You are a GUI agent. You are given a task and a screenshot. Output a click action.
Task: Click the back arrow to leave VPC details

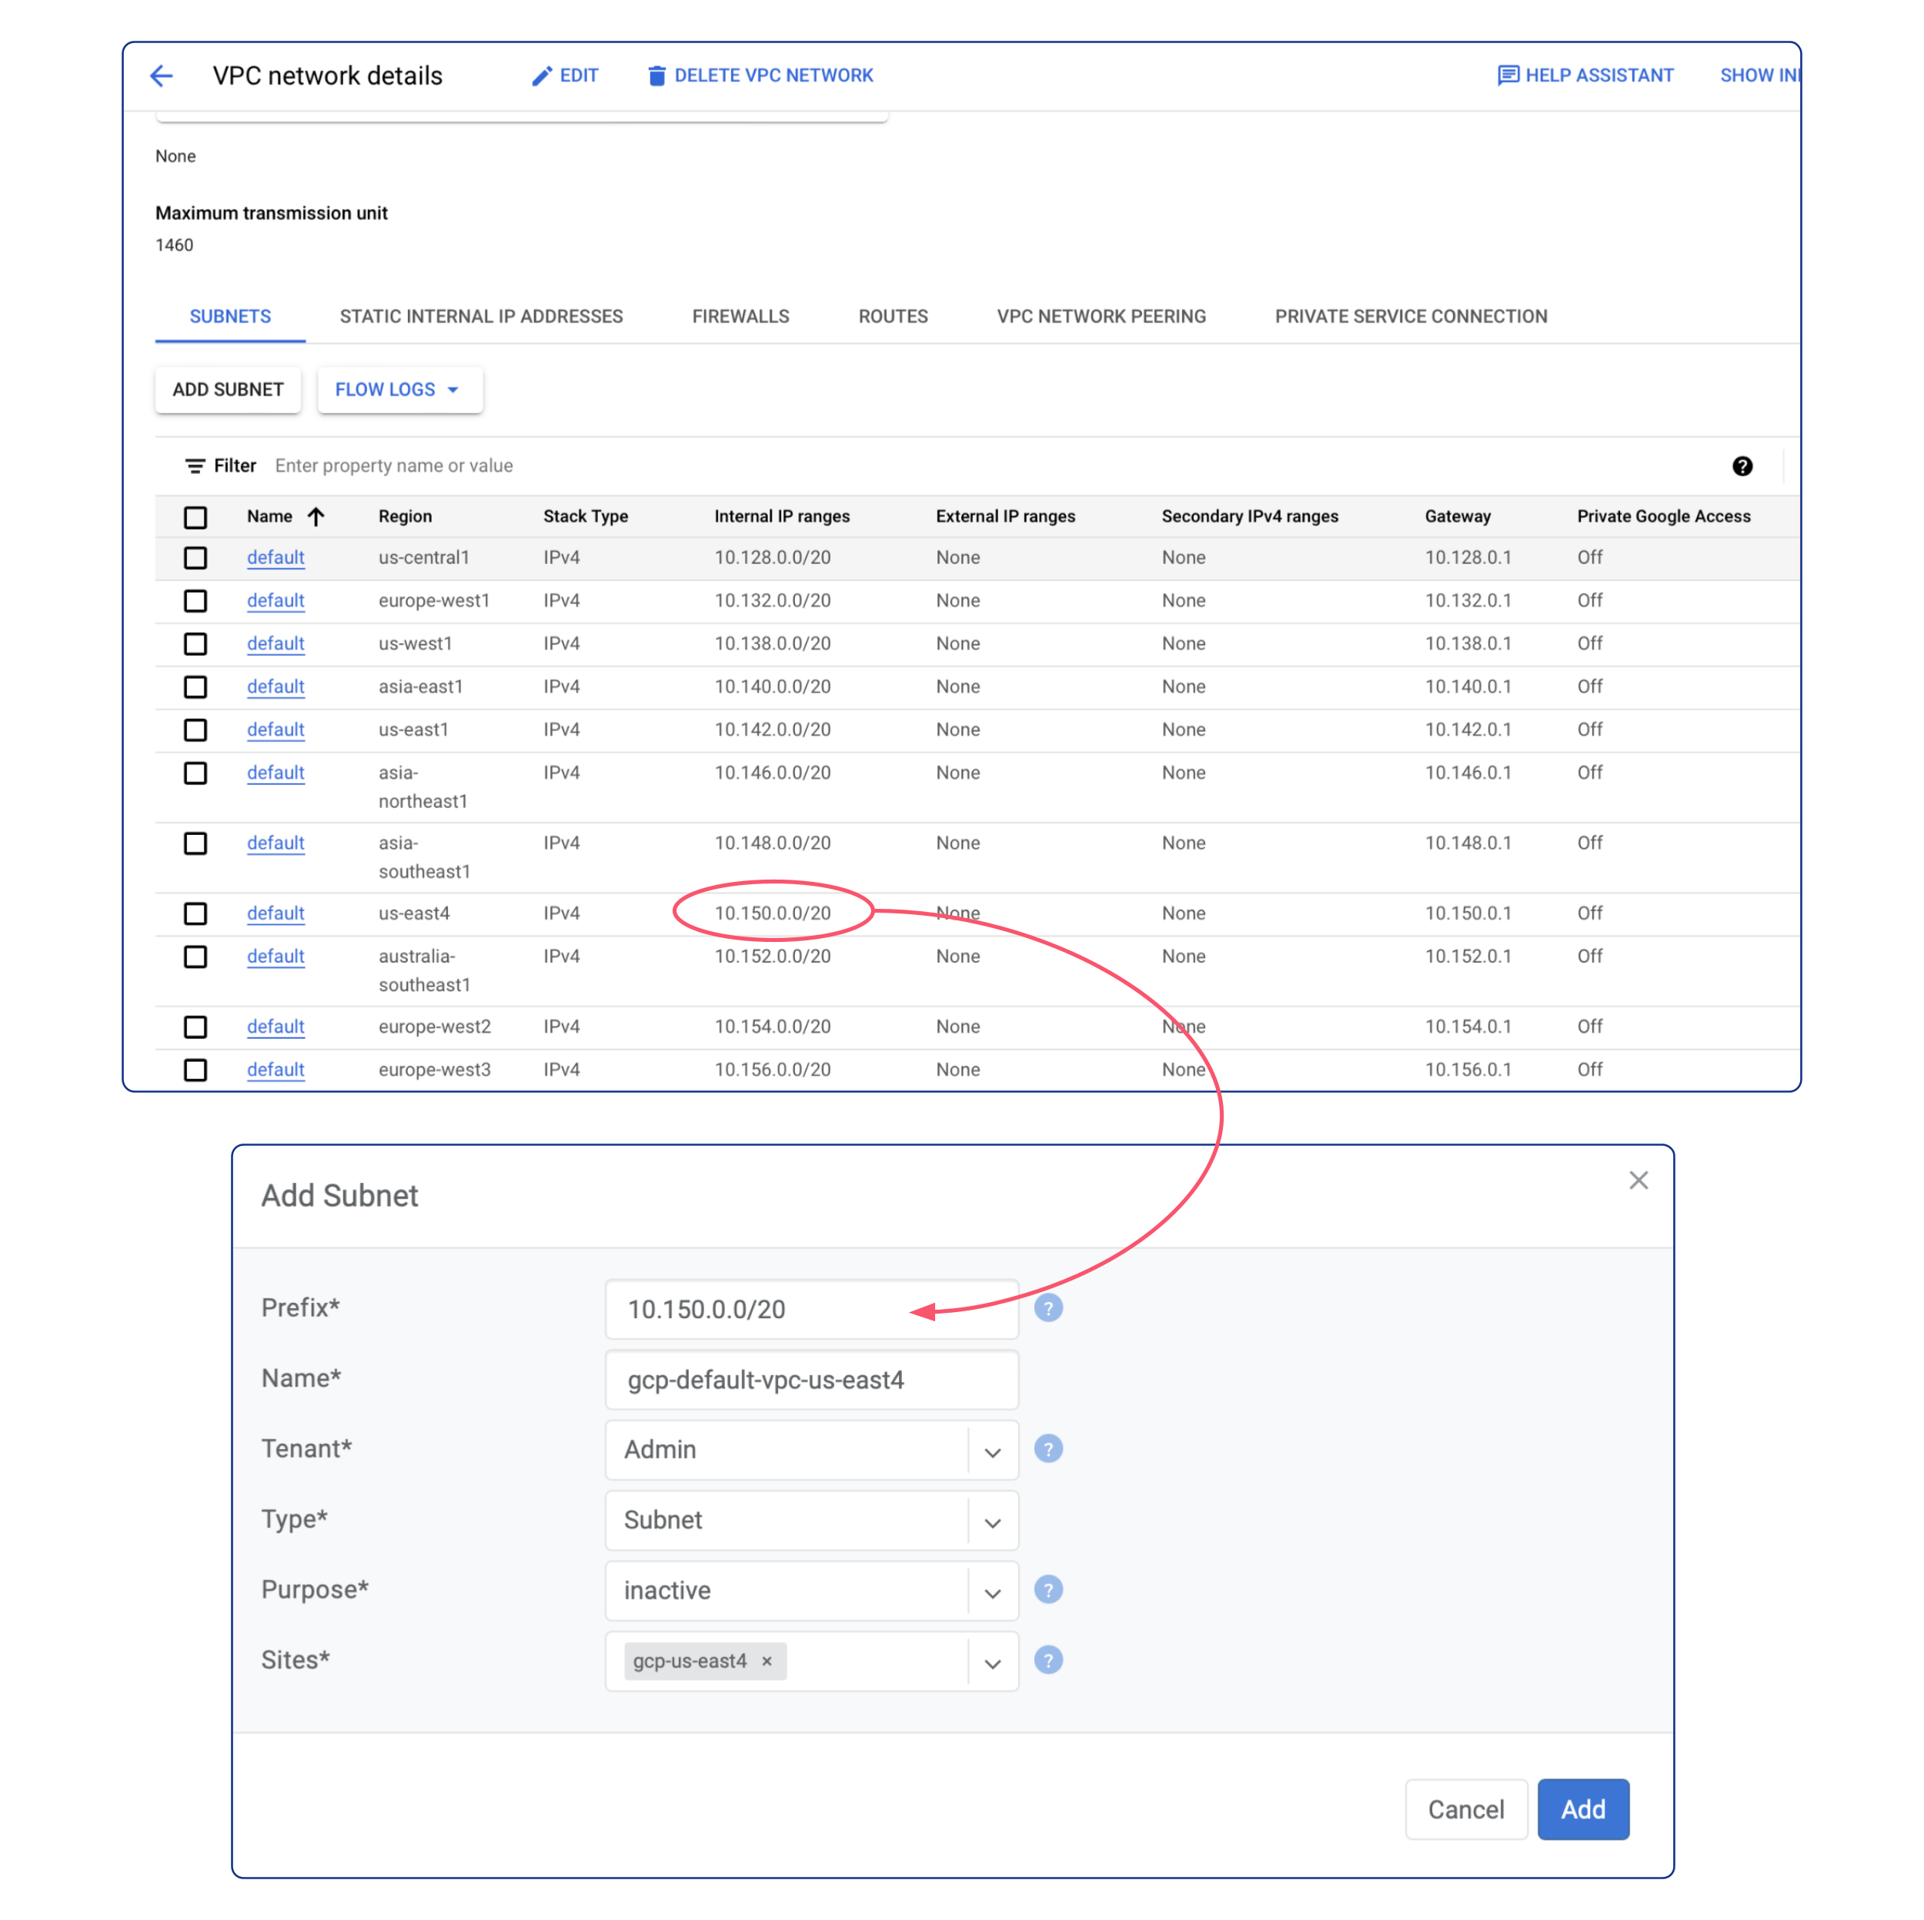(162, 75)
